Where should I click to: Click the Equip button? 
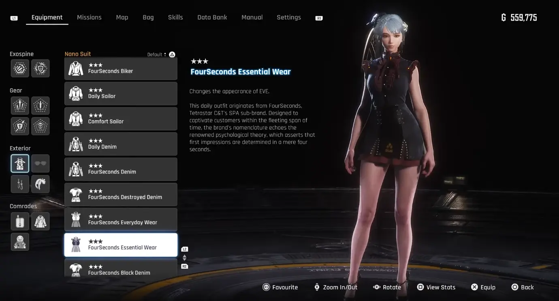click(483, 287)
